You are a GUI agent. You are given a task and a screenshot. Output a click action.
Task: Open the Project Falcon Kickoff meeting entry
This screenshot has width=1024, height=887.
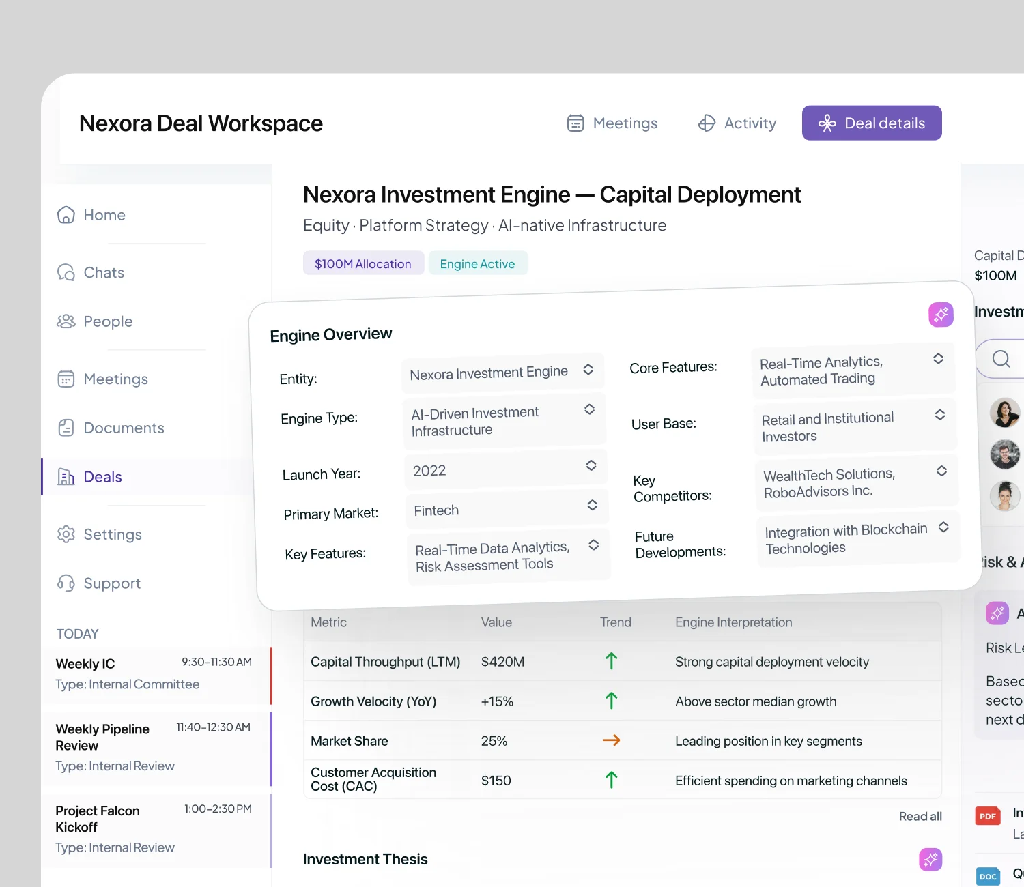pyautogui.click(x=156, y=830)
